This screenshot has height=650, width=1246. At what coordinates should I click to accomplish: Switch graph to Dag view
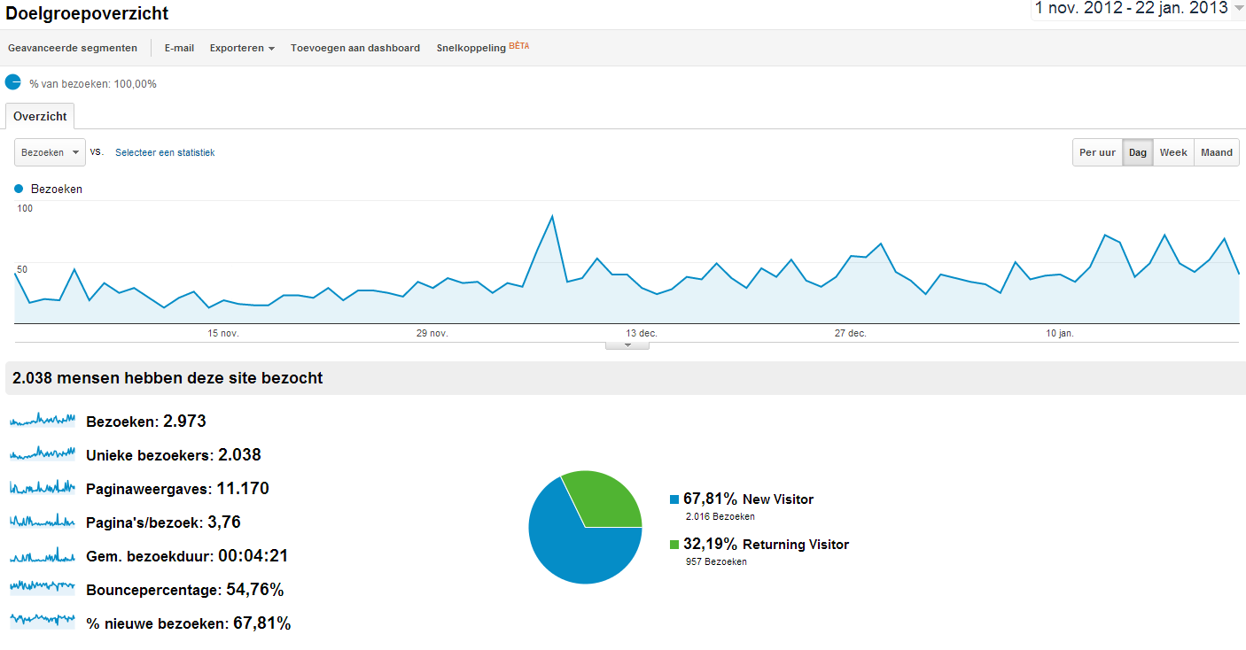[x=1138, y=152]
